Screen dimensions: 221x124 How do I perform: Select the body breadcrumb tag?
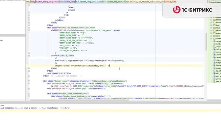point(33,2)
